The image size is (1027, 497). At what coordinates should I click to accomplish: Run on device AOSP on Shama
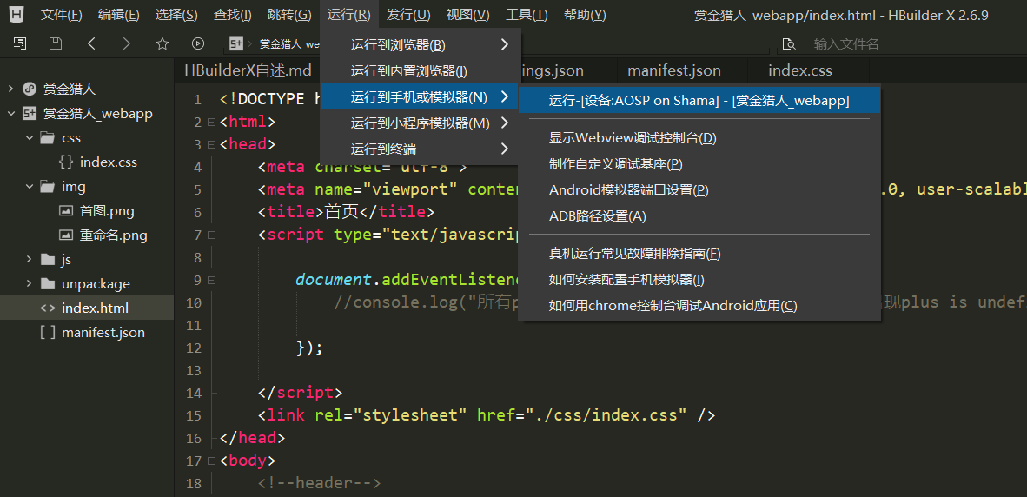coord(699,100)
